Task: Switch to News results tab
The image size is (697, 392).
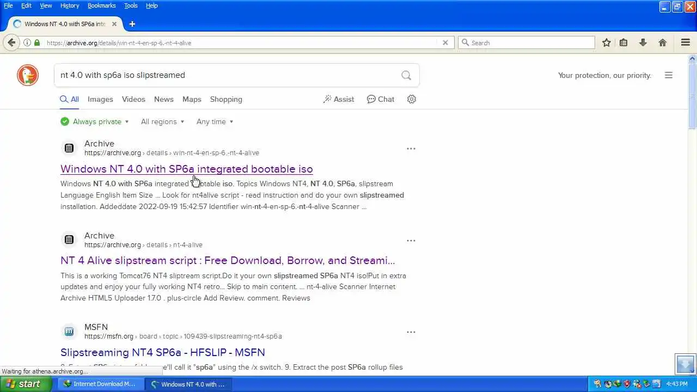Action: pyautogui.click(x=163, y=99)
